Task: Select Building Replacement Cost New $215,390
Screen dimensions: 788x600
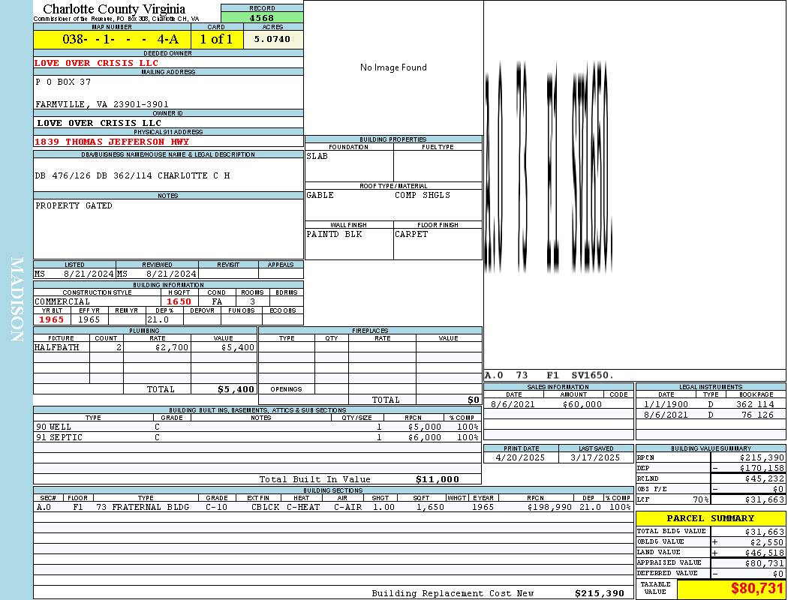Action: (600, 593)
